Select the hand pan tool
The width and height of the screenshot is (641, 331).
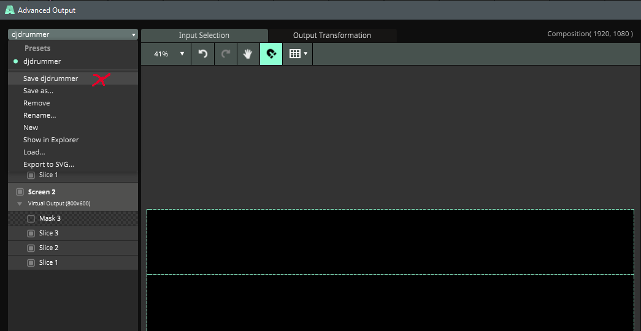pos(248,54)
